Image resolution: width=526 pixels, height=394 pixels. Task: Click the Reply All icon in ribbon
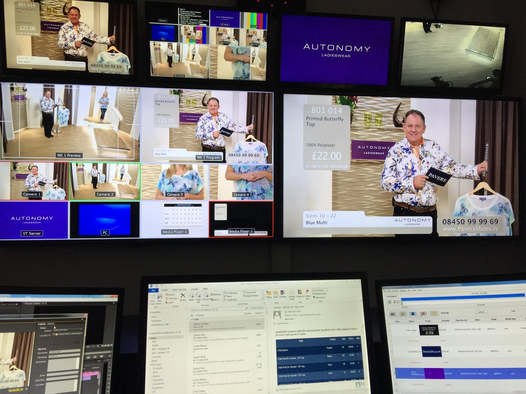pyautogui.click(x=198, y=295)
